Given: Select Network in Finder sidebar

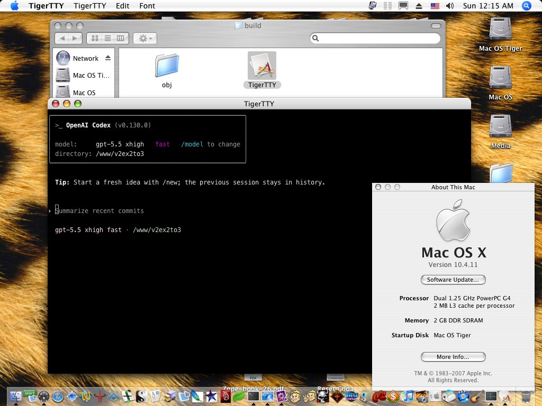Looking at the screenshot, I should (85, 58).
